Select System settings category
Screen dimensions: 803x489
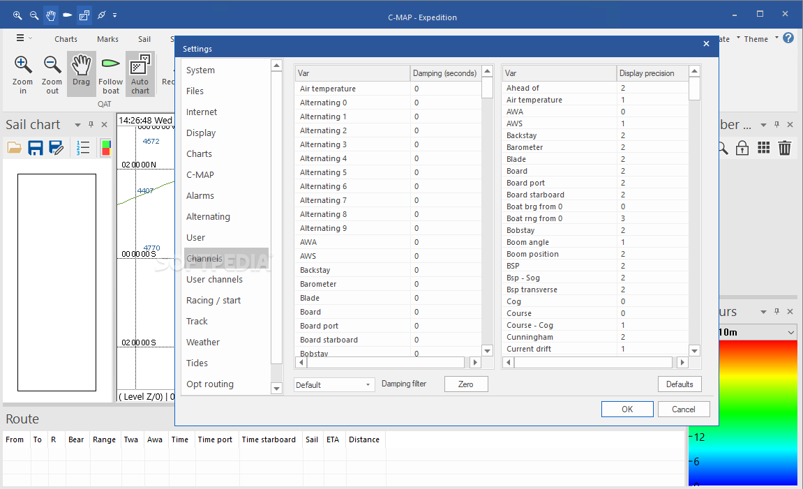tap(200, 70)
